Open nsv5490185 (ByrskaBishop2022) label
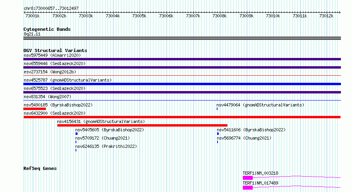 pos(58,105)
